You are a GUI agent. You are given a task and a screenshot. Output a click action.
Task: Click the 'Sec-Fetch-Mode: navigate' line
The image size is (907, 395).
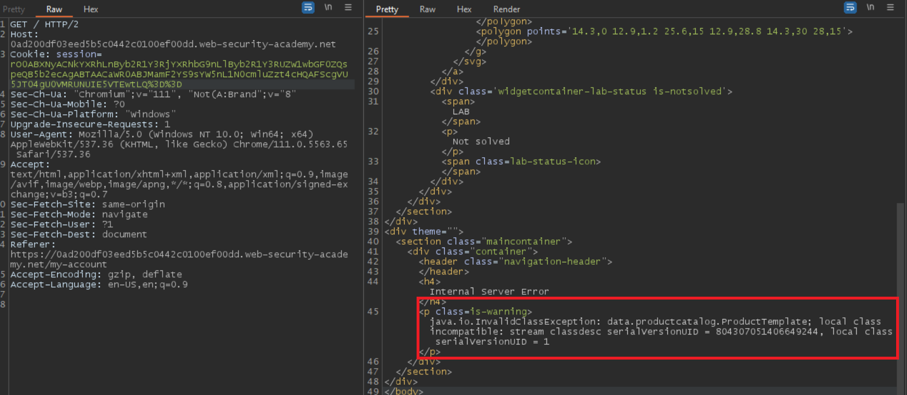79,214
